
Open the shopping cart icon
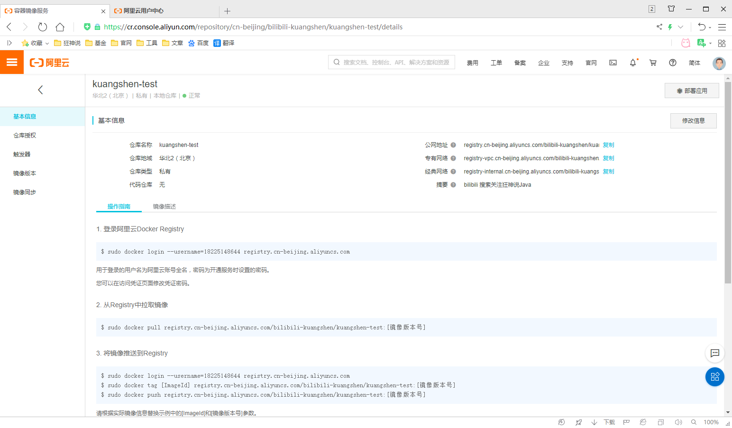652,62
